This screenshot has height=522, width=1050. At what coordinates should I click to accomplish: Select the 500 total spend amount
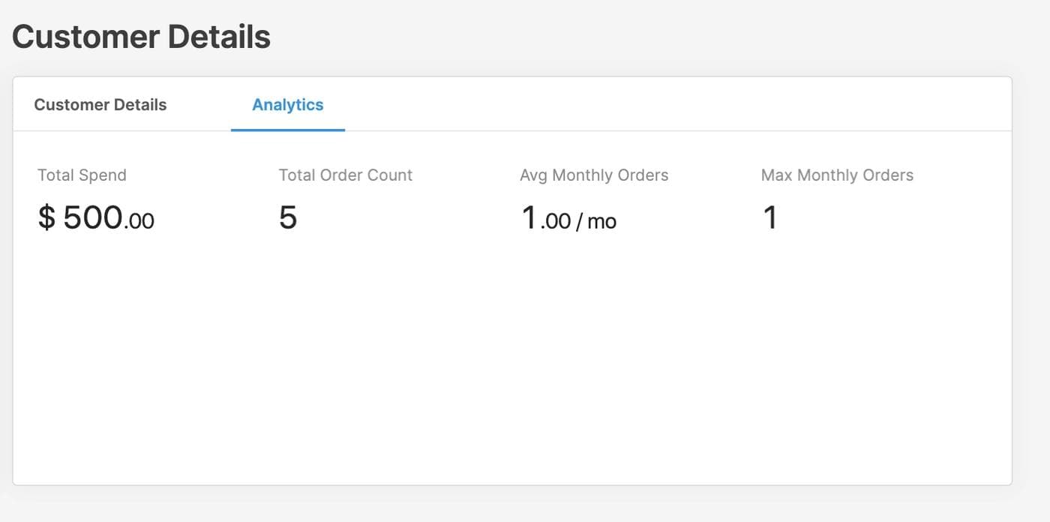(92, 217)
